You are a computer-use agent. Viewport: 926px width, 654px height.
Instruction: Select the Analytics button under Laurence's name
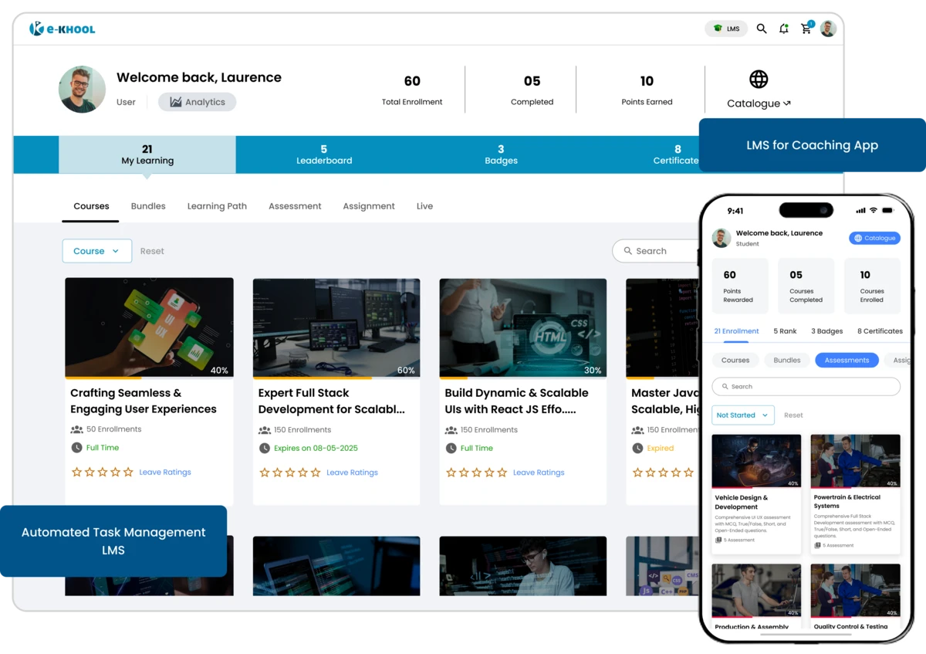(197, 102)
